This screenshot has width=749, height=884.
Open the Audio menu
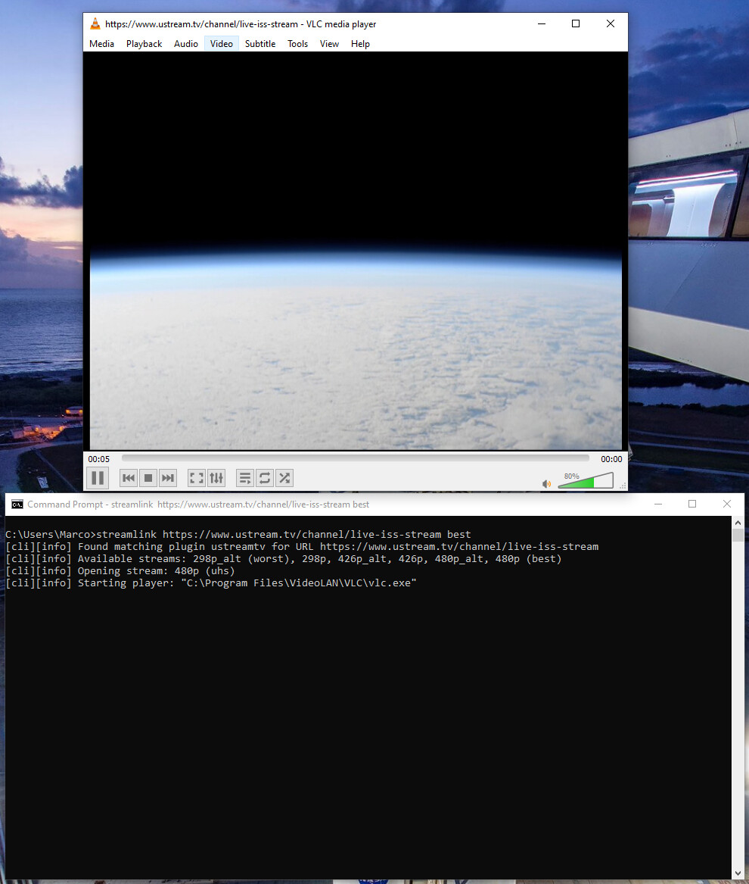[186, 44]
